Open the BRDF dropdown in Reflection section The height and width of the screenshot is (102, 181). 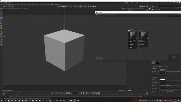(170, 86)
